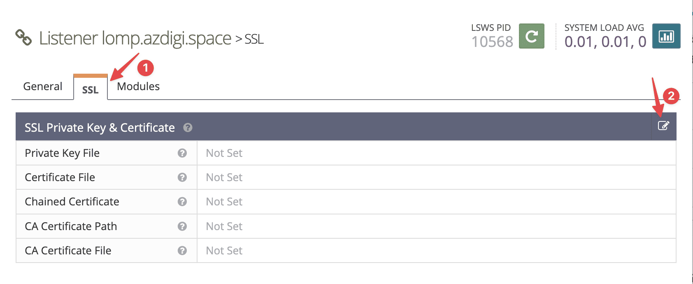Image resolution: width=693 pixels, height=284 pixels.
Task: Switch to the General tab
Action: coord(43,86)
